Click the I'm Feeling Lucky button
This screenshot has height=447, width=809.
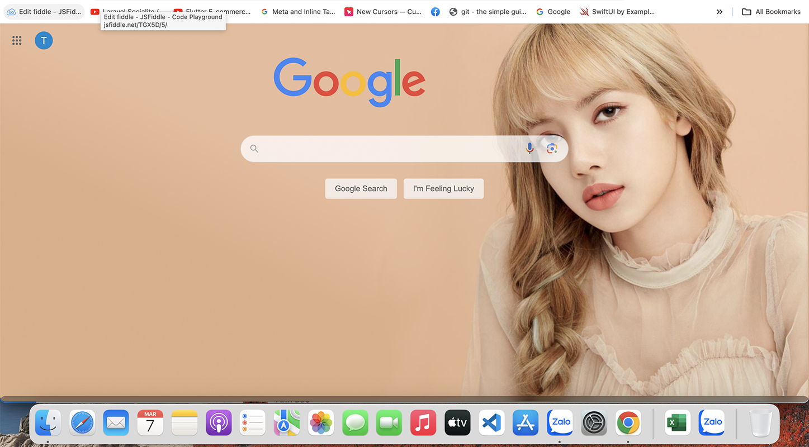pos(443,188)
